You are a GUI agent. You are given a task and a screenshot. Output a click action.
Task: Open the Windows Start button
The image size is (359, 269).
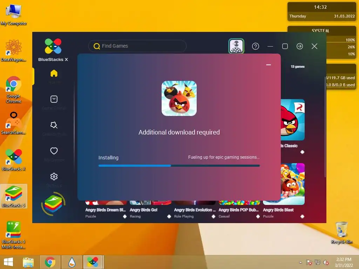(8, 262)
